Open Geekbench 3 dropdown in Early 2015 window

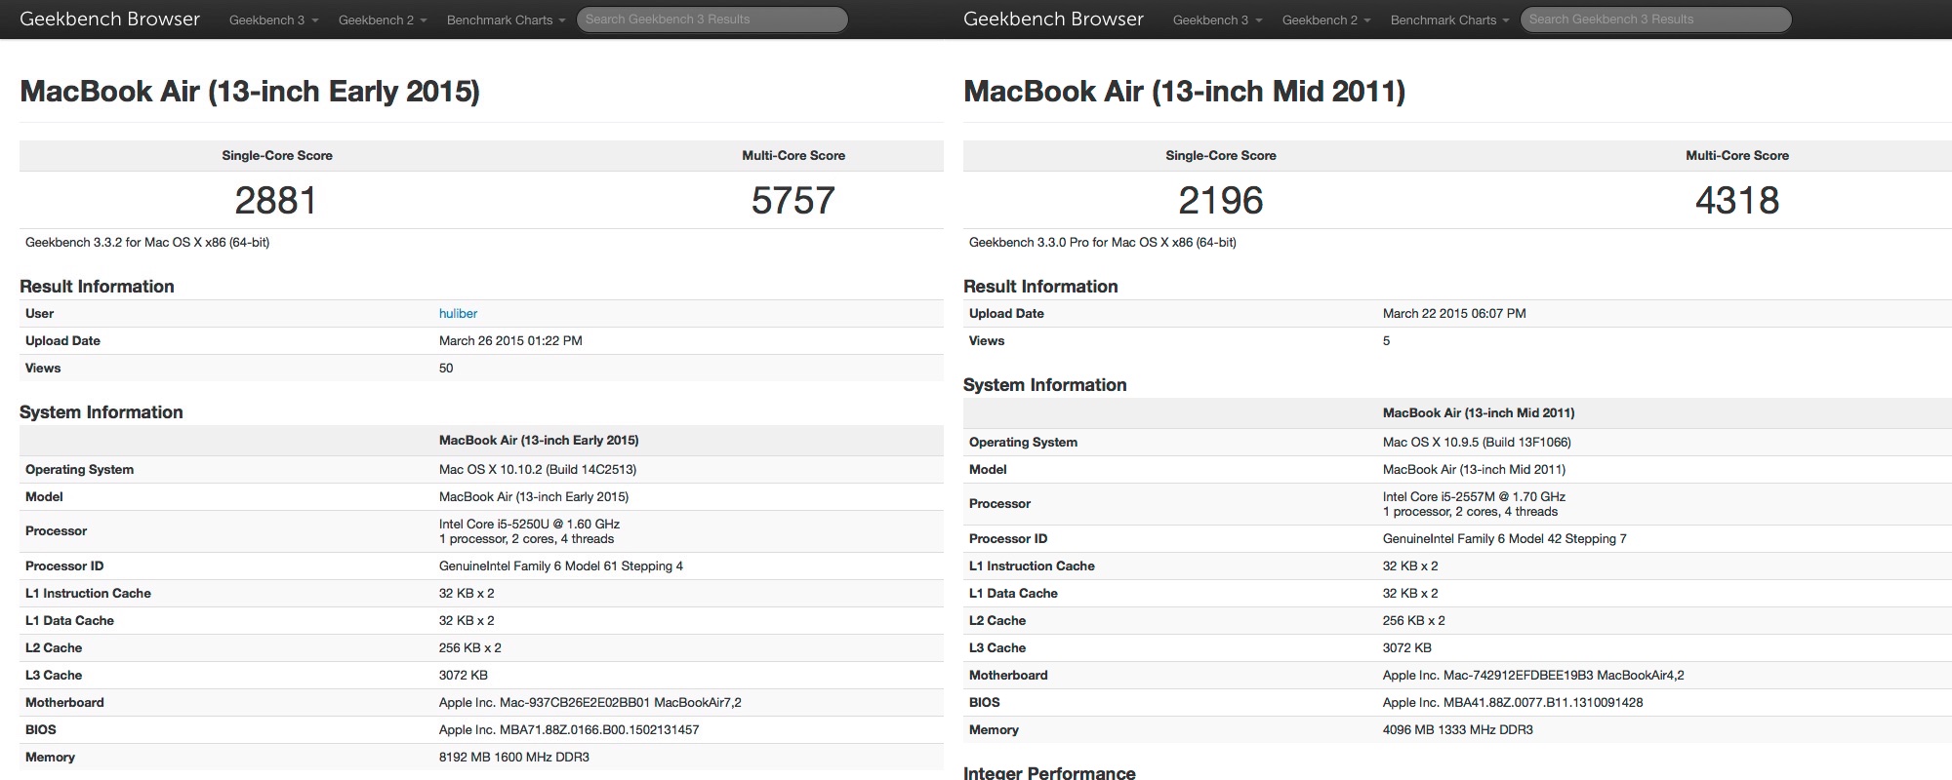(x=273, y=19)
